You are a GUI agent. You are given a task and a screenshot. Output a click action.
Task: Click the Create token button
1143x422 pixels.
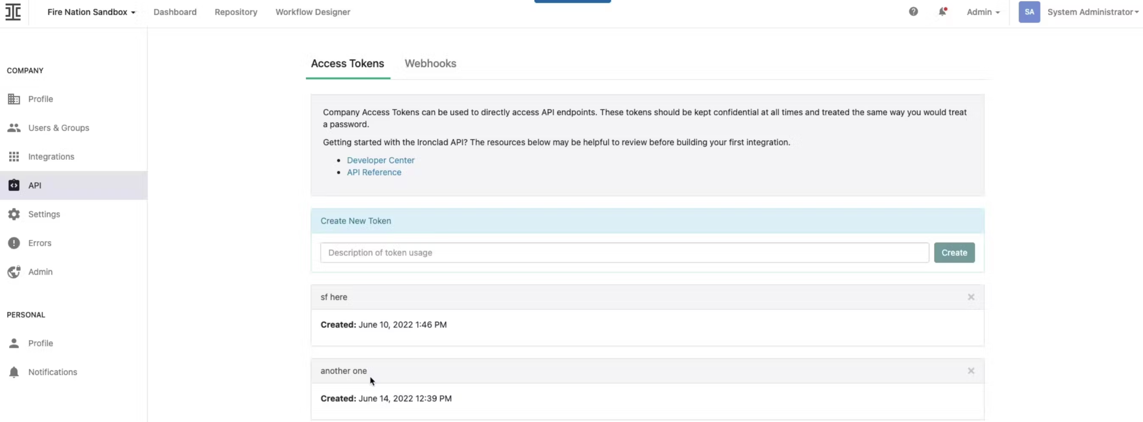[x=954, y=253]
